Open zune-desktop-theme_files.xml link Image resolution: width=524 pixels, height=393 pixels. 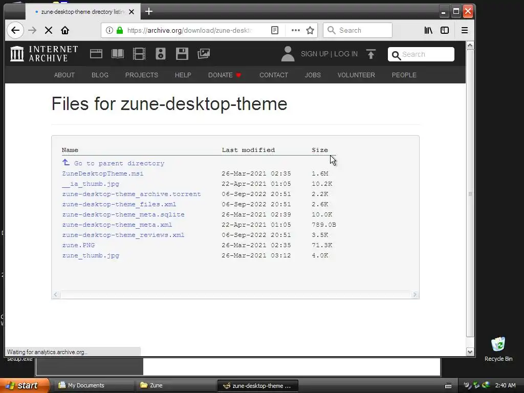pos(119,204)
